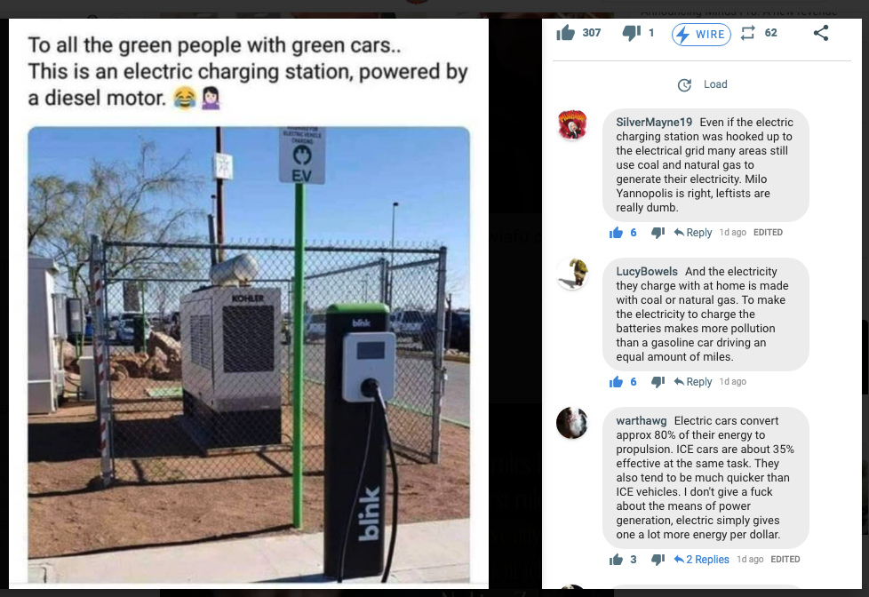Open SilverMayne19's avatar profile

(572, 124)
